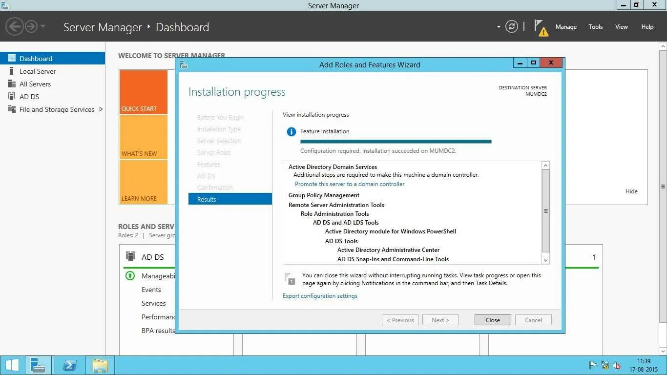Open Windows PowerShell from the taskbar

[x=69, y=365]
